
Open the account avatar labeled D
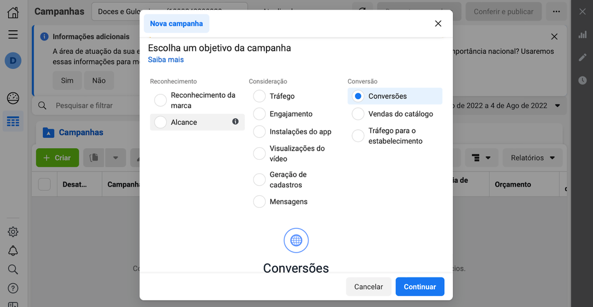13,60
